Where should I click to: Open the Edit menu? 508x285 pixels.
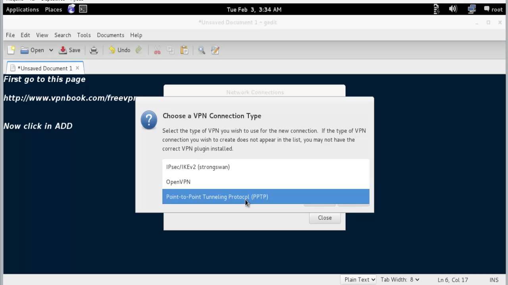click(x=25, y=35)
